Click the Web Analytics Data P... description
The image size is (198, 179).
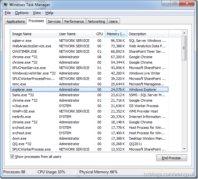[147, 46]
